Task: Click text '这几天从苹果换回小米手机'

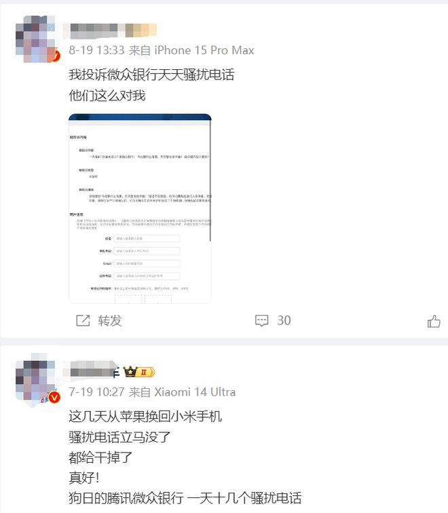Action: click(x=145, y=417)
